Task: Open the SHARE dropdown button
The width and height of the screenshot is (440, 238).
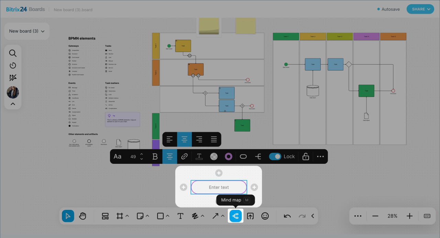Action: pyautogui.click(x=420, y=9)
